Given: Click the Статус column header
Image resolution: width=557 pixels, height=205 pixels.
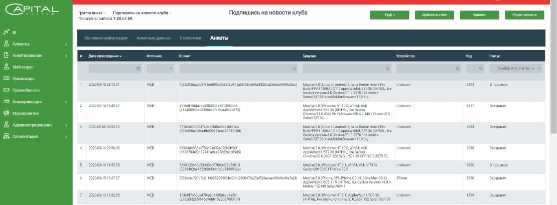Looking at the screenshot, I should pyautogui.click(x=494, y=56).
